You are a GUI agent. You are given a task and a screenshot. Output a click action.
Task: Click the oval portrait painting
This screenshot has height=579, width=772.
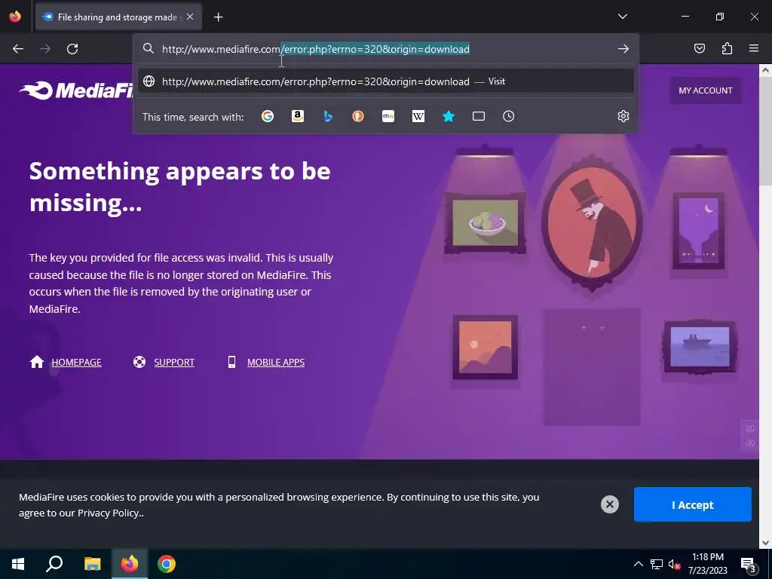pyautogui.click(x=593, y=223)
